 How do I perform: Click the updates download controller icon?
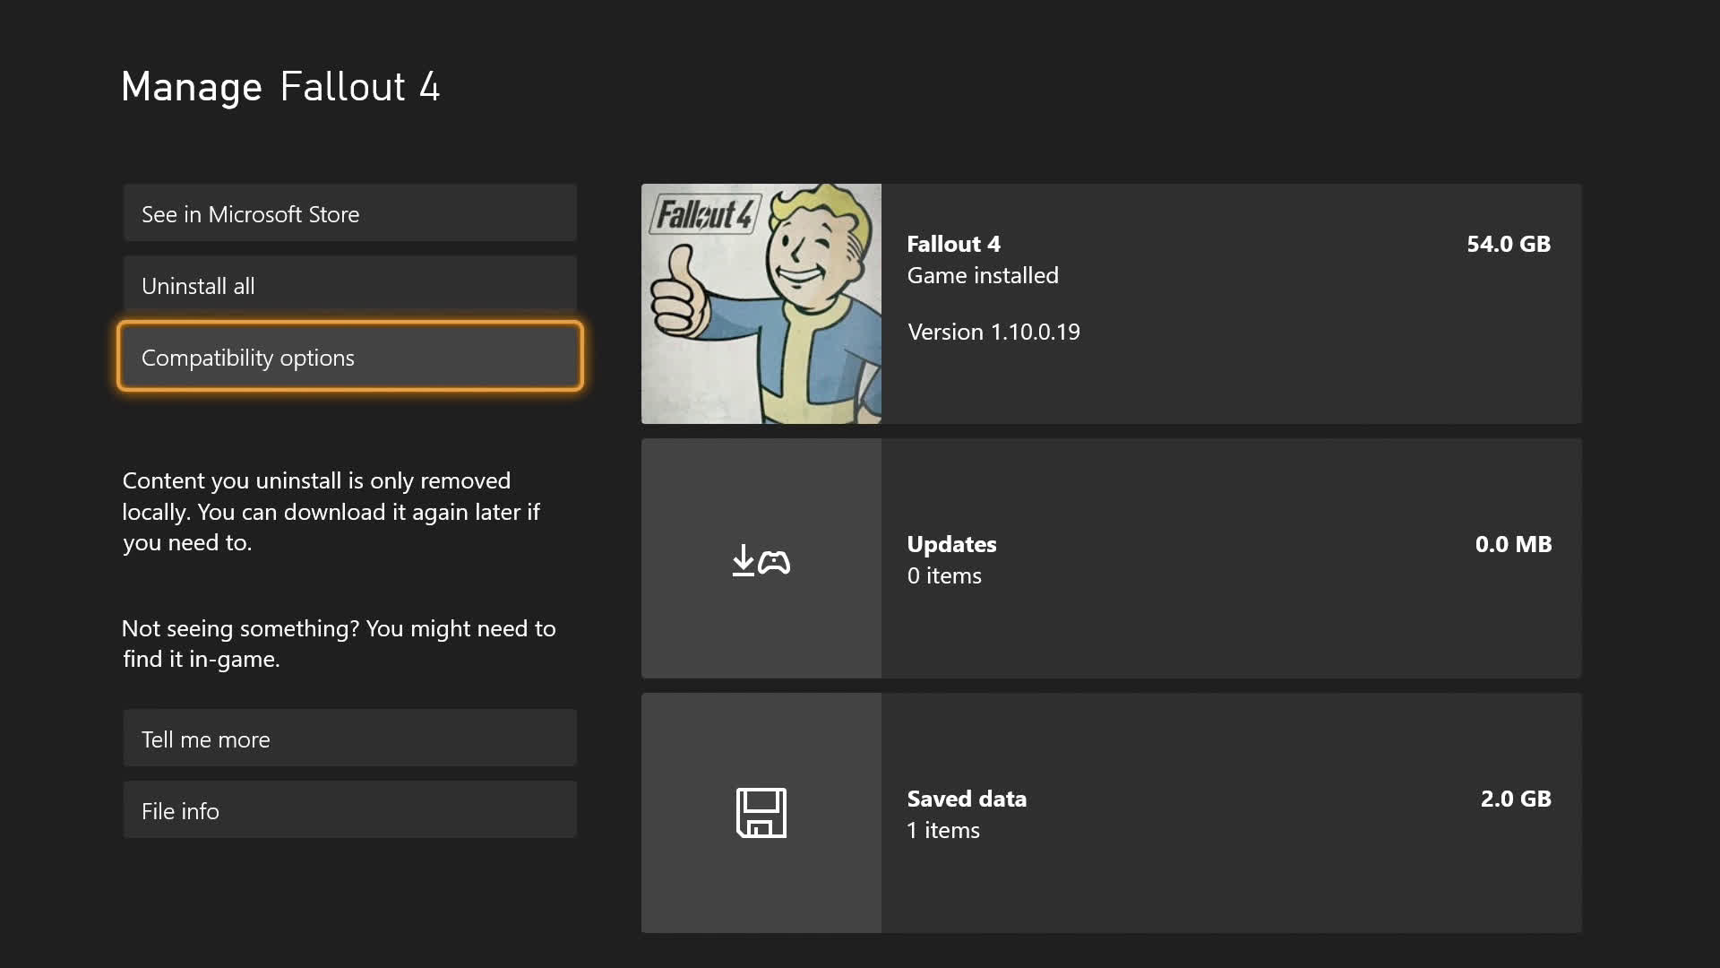[x=761, y=560]
